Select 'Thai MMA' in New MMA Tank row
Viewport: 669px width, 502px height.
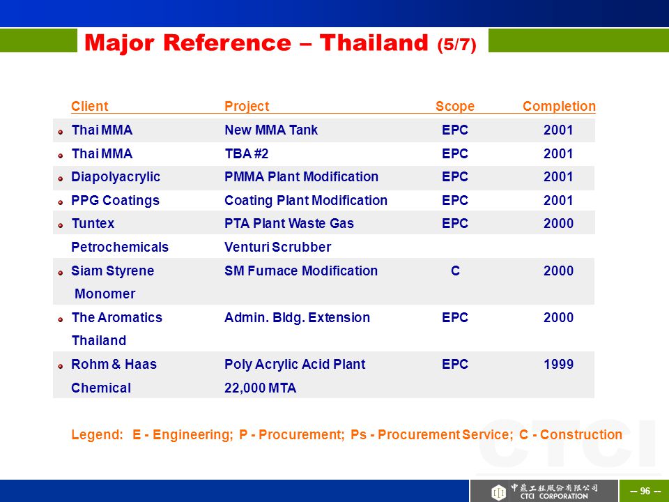coord(102,130)
